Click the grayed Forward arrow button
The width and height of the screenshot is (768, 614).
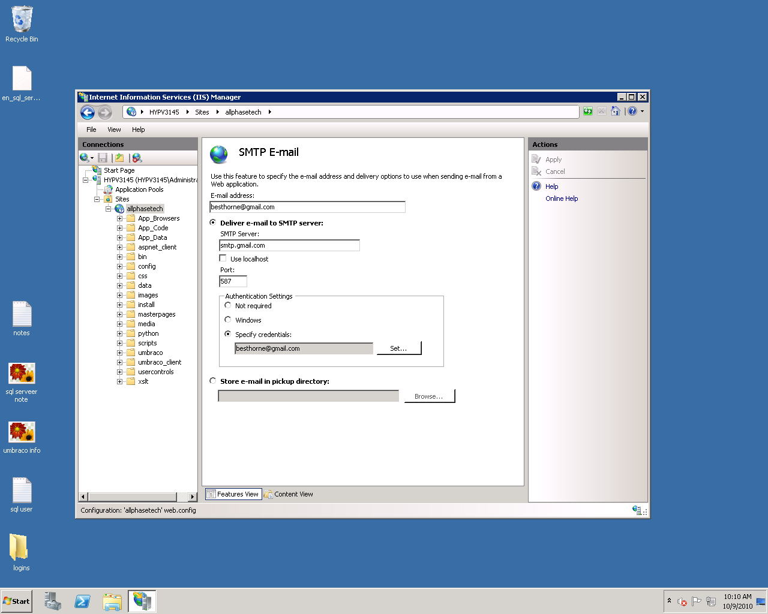[x=105, y=112]
